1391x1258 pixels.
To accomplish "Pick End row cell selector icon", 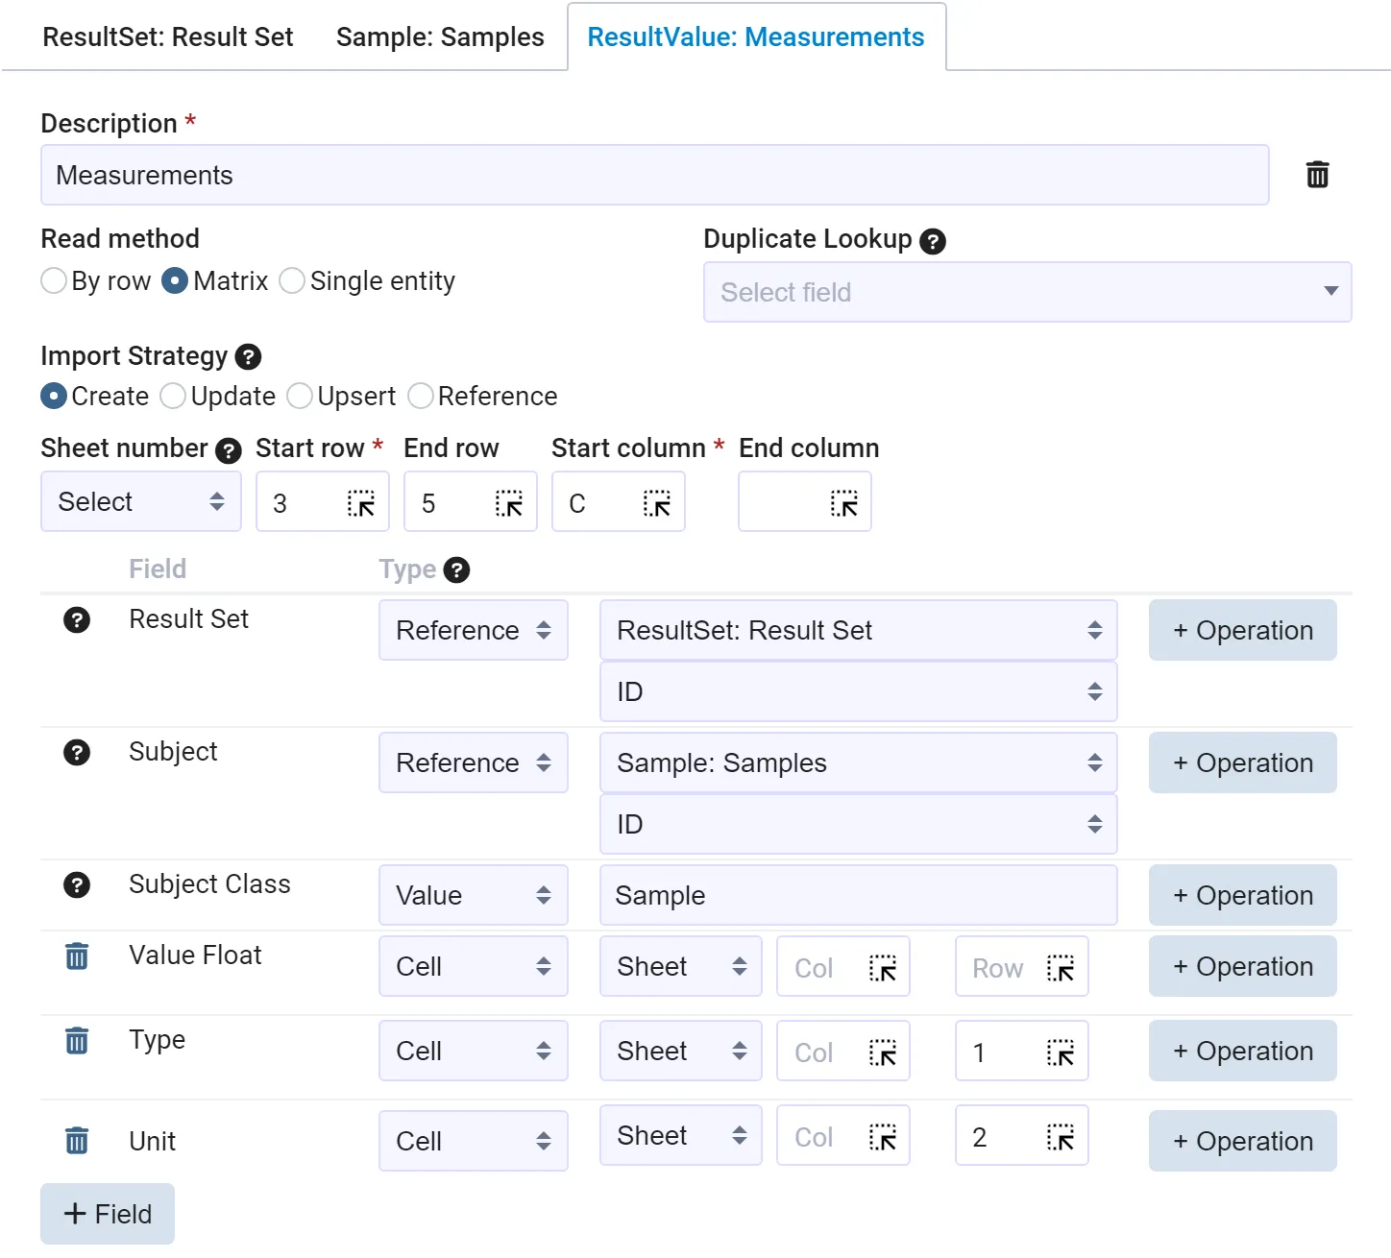I will (x=509, y=503).
